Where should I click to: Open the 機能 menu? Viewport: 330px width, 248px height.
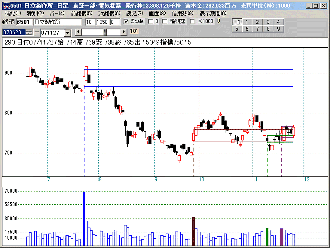13,13
